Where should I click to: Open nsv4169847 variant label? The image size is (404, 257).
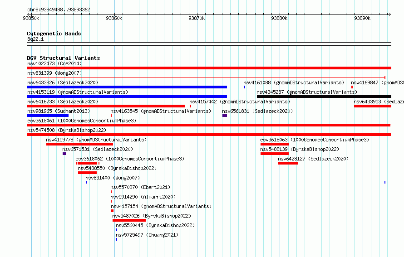[x=377, y=82]
